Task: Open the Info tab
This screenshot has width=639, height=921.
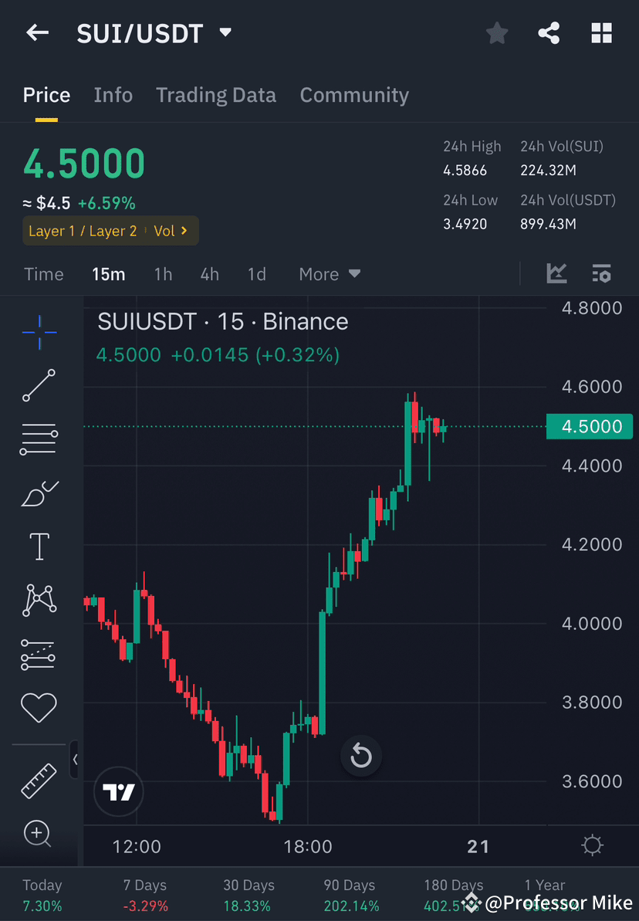Action: click(x=113, y=95)
